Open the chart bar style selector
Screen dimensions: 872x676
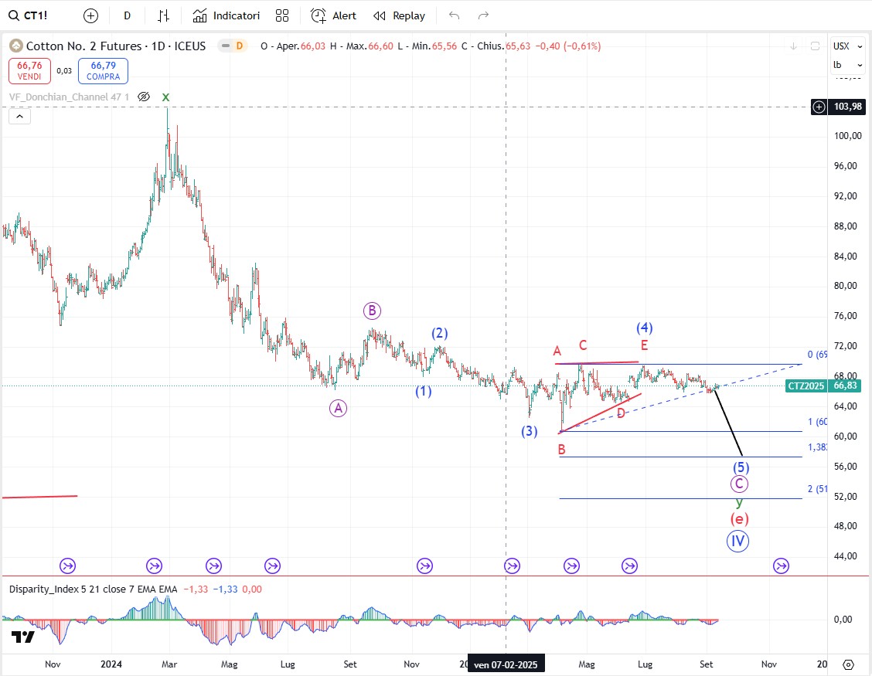coord(163,15)
